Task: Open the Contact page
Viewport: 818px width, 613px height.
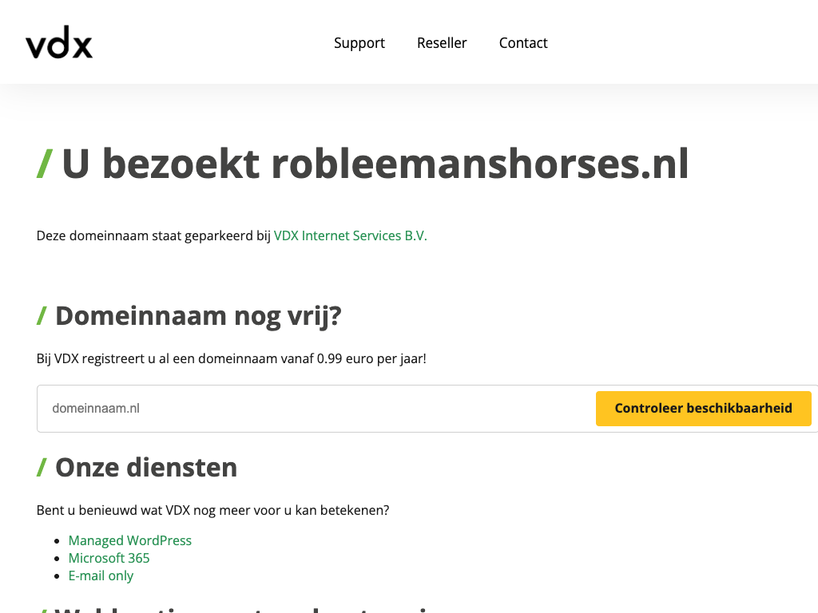Action: click(x=523, y=43)
